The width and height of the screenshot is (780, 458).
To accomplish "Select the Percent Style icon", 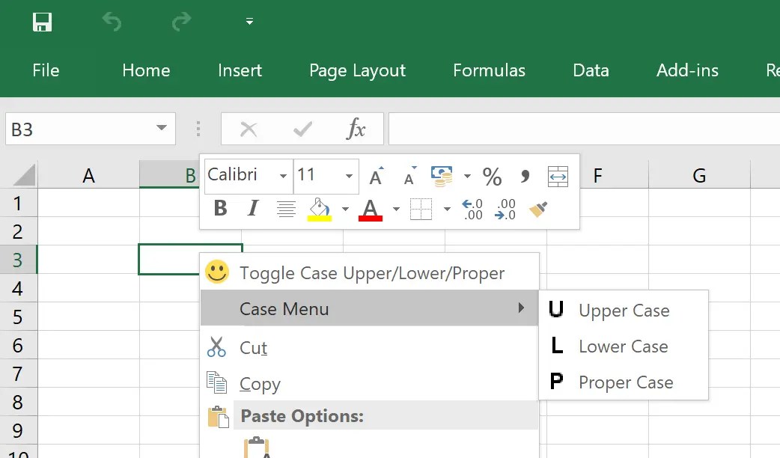I will (x=492, y=177).
